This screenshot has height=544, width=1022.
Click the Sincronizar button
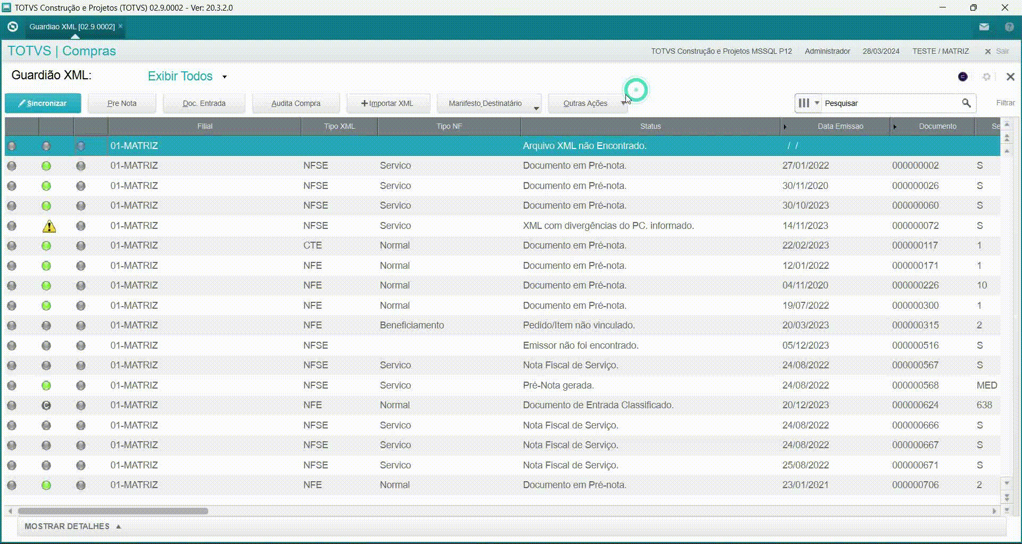tap(43, 103)
